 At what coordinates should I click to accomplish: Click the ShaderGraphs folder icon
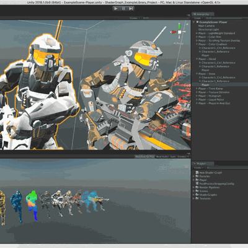[197, 195]
